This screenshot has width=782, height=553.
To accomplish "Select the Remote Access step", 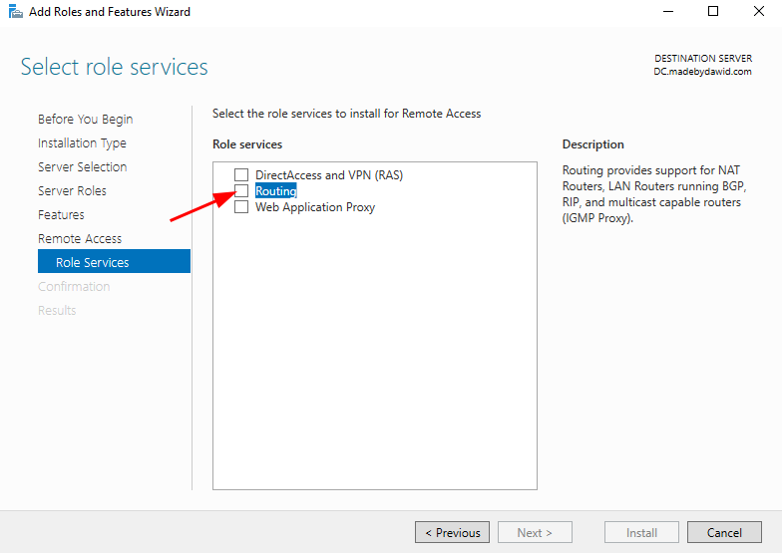I will tap(80, 239).
